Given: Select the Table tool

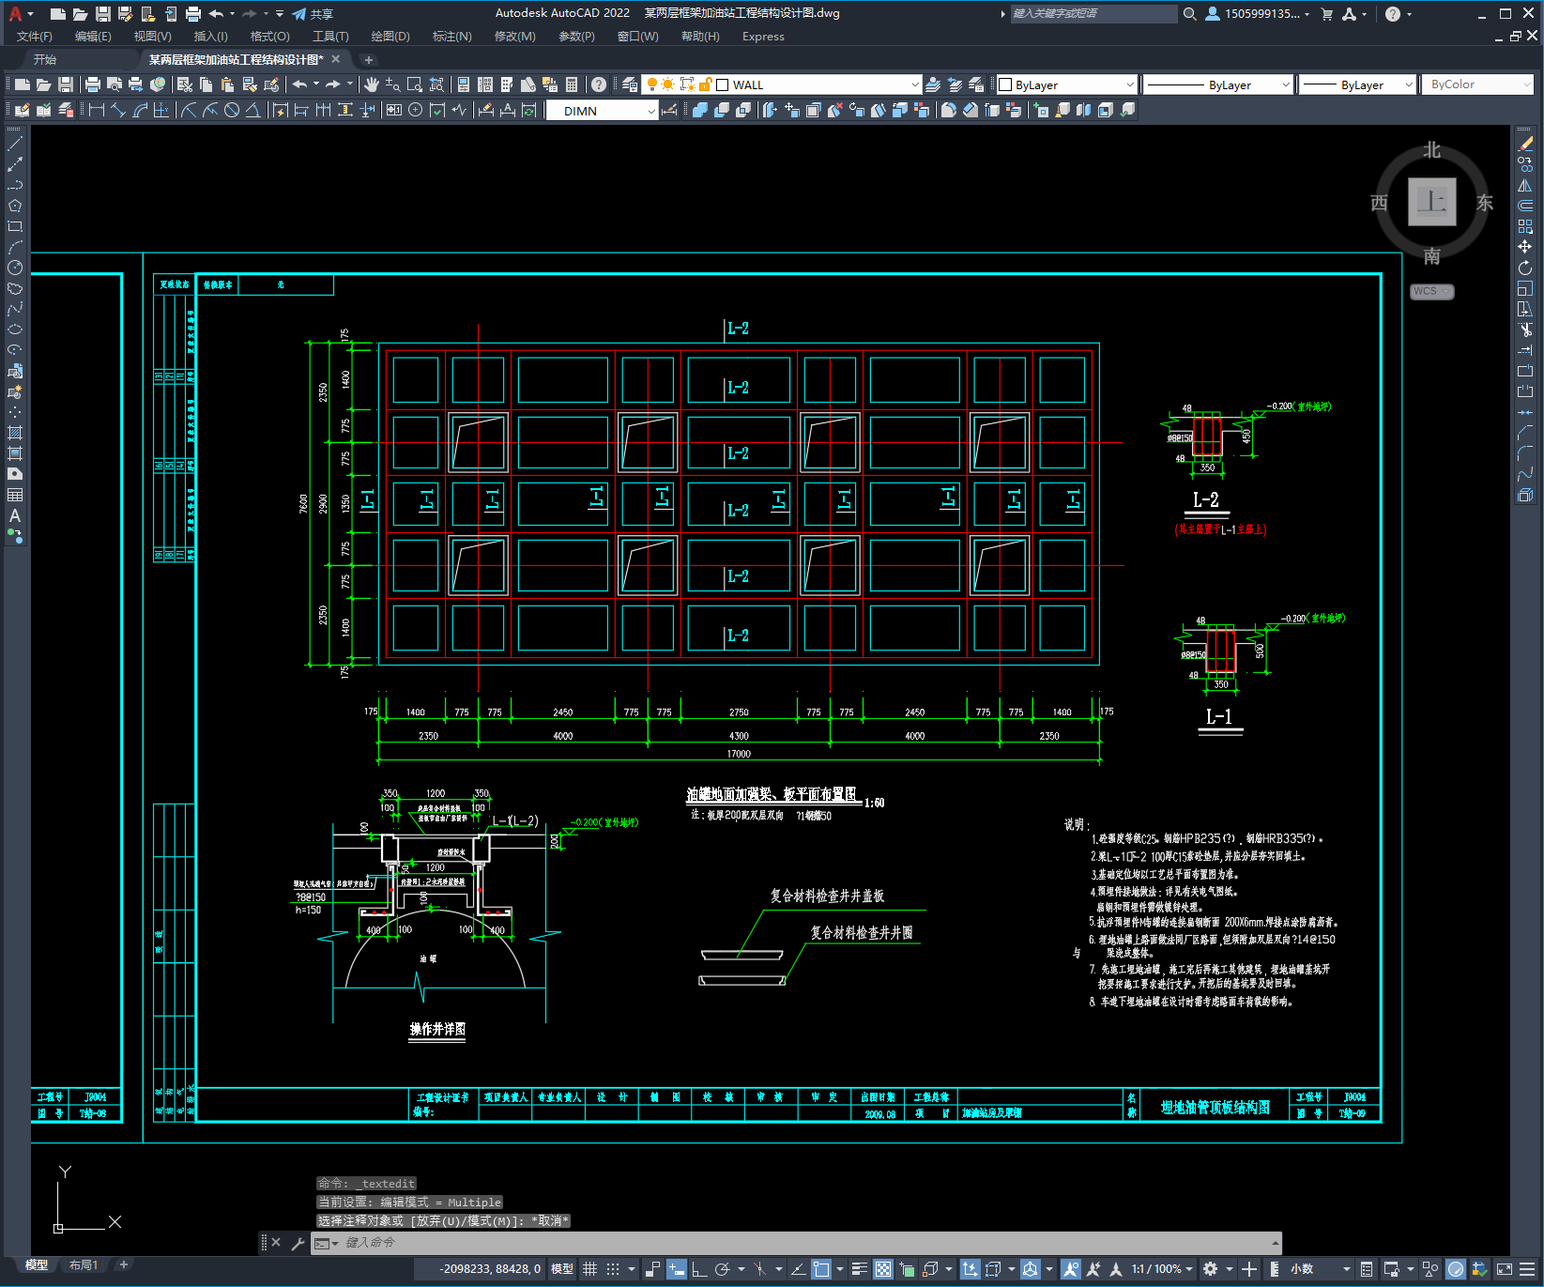Looking at the screenshot, I should (15, 495).
